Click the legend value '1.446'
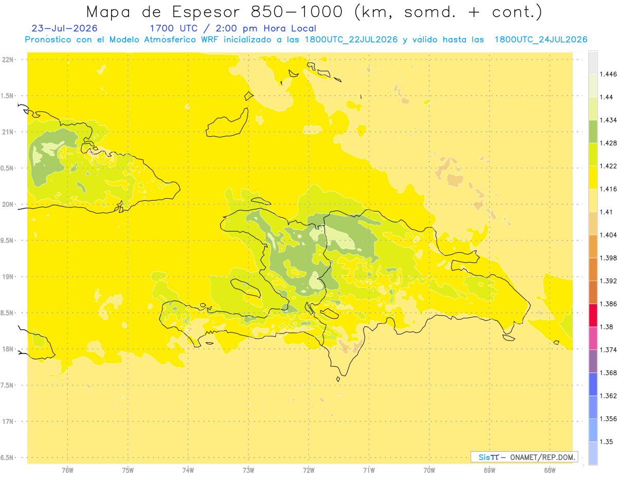This screenshot has width=617, height=477. click(x=608, y=74)
